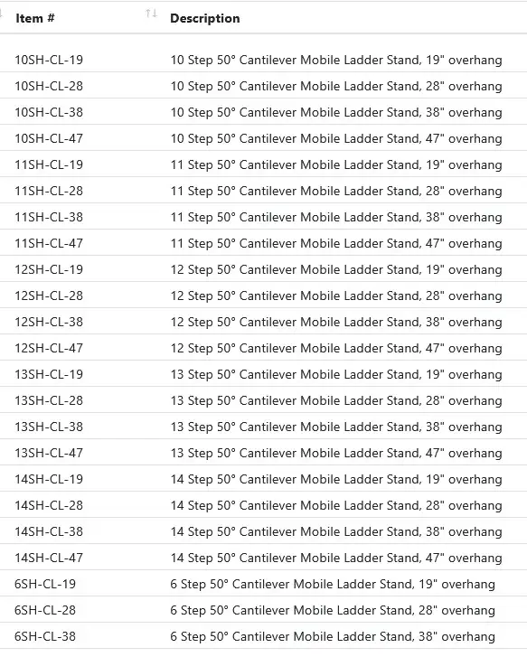527x657 pixels.
Task: Click the Description column header
Action: [x=205, y=18]
